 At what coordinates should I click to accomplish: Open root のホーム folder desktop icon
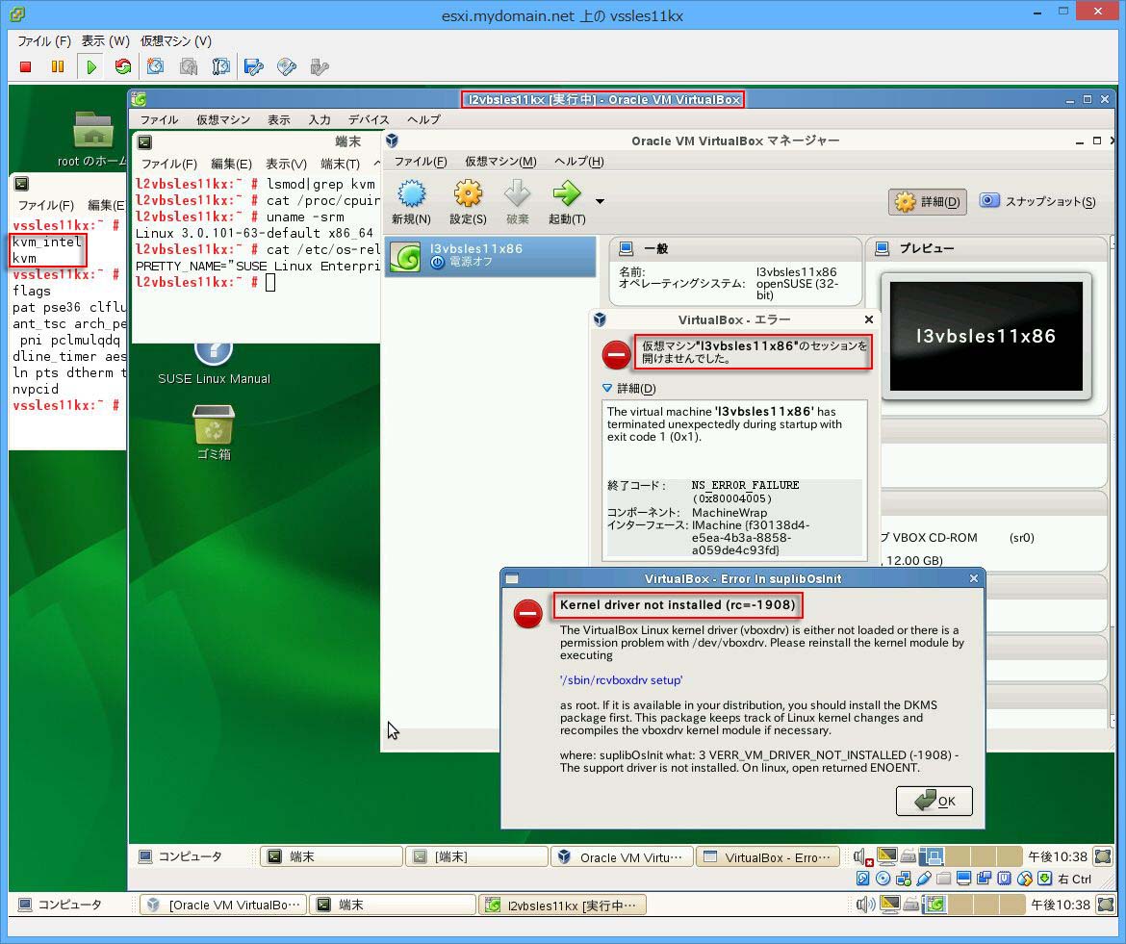coord(92,140)
